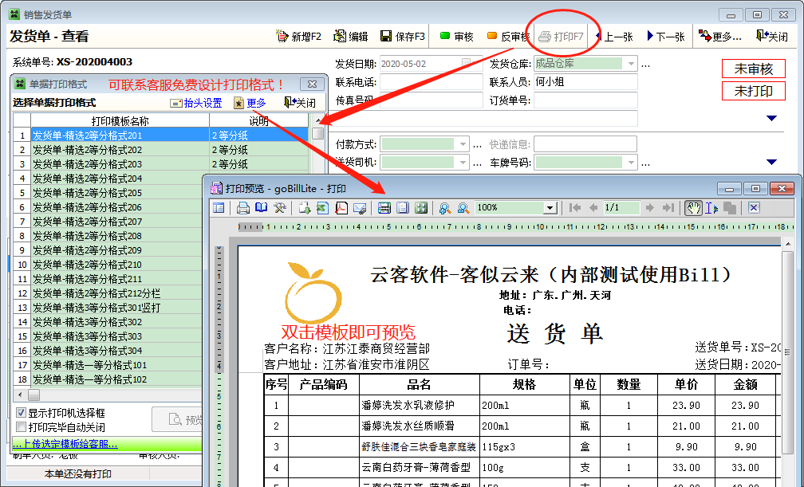Click the 1/1 page number field
Image resolution: width=804 pixels, height=487 pixels.
(x=621, y=207)
